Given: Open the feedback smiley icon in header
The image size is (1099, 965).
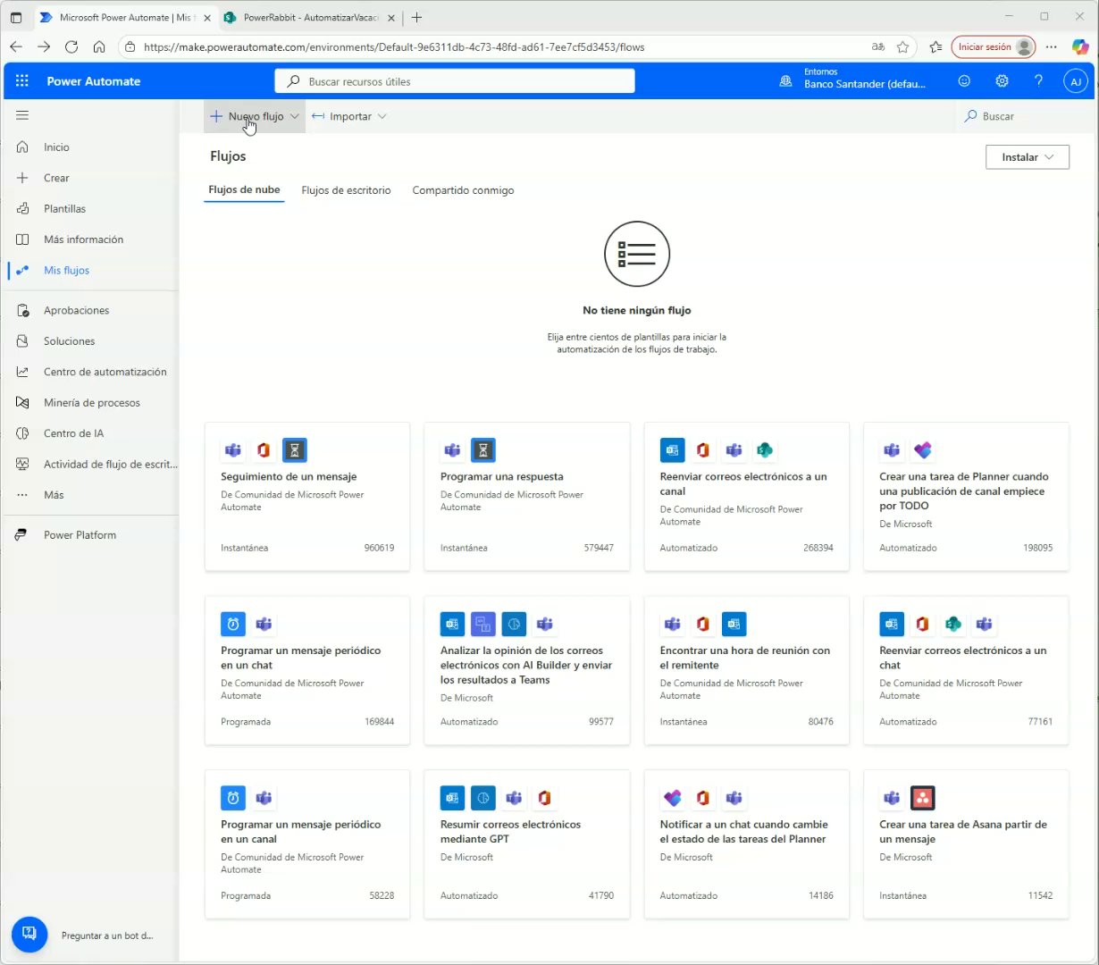Looking at the screenshot, I should point(964,80).
